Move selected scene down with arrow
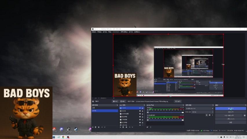Image resolution: width=247 pixels, height=139 pixels. click(105, 127)
